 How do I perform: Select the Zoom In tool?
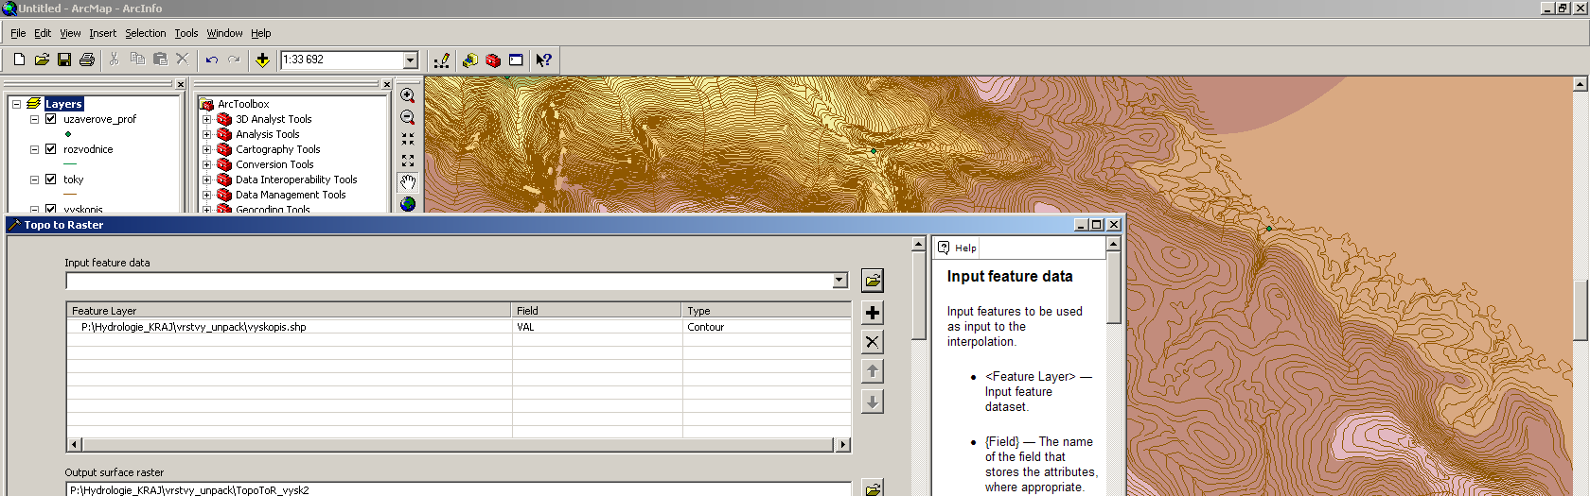[408, 95]
